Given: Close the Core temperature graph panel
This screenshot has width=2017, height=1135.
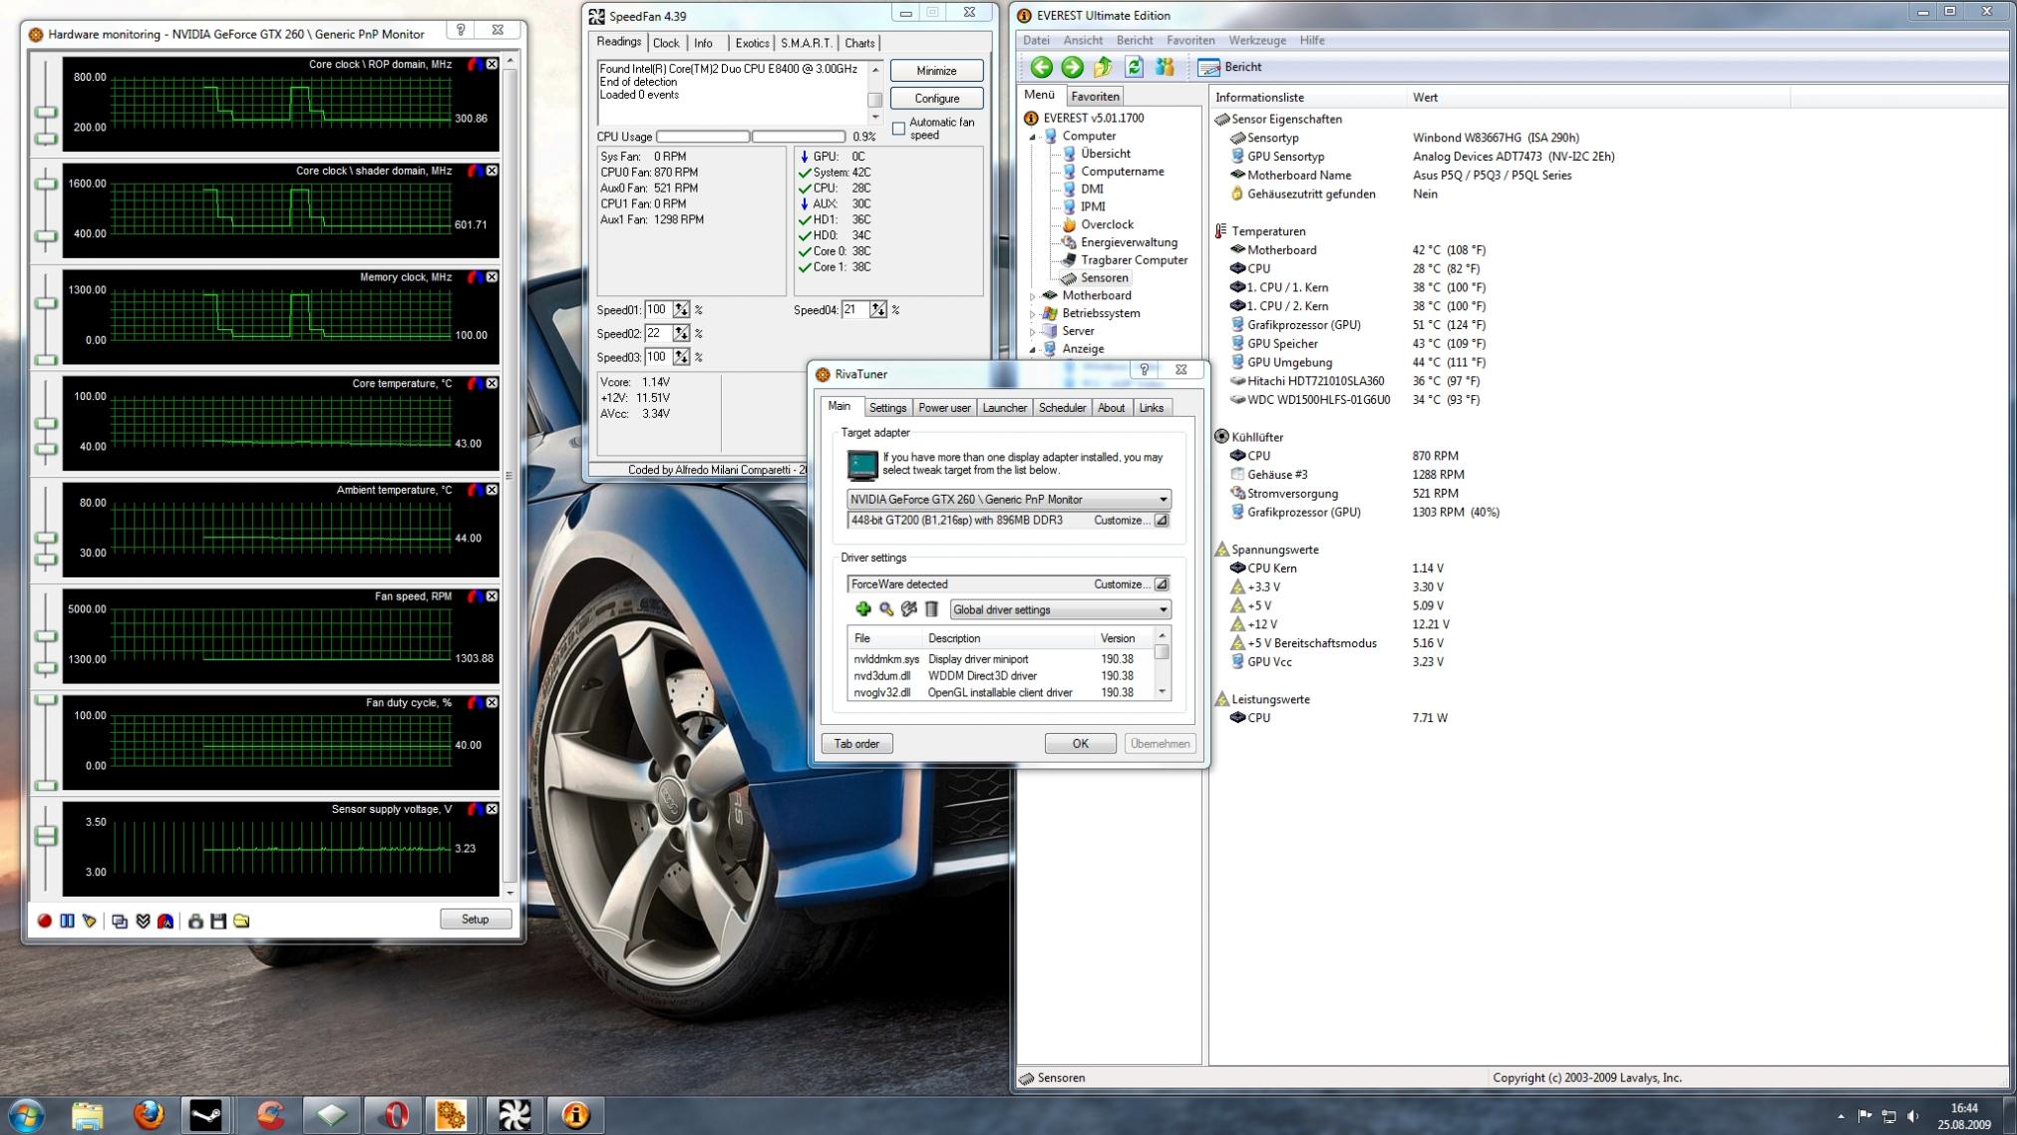Looking at the screenshot, I should (492, 384).
